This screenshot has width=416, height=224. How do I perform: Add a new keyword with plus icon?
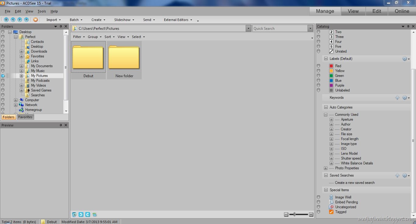(x=397, y=98)
